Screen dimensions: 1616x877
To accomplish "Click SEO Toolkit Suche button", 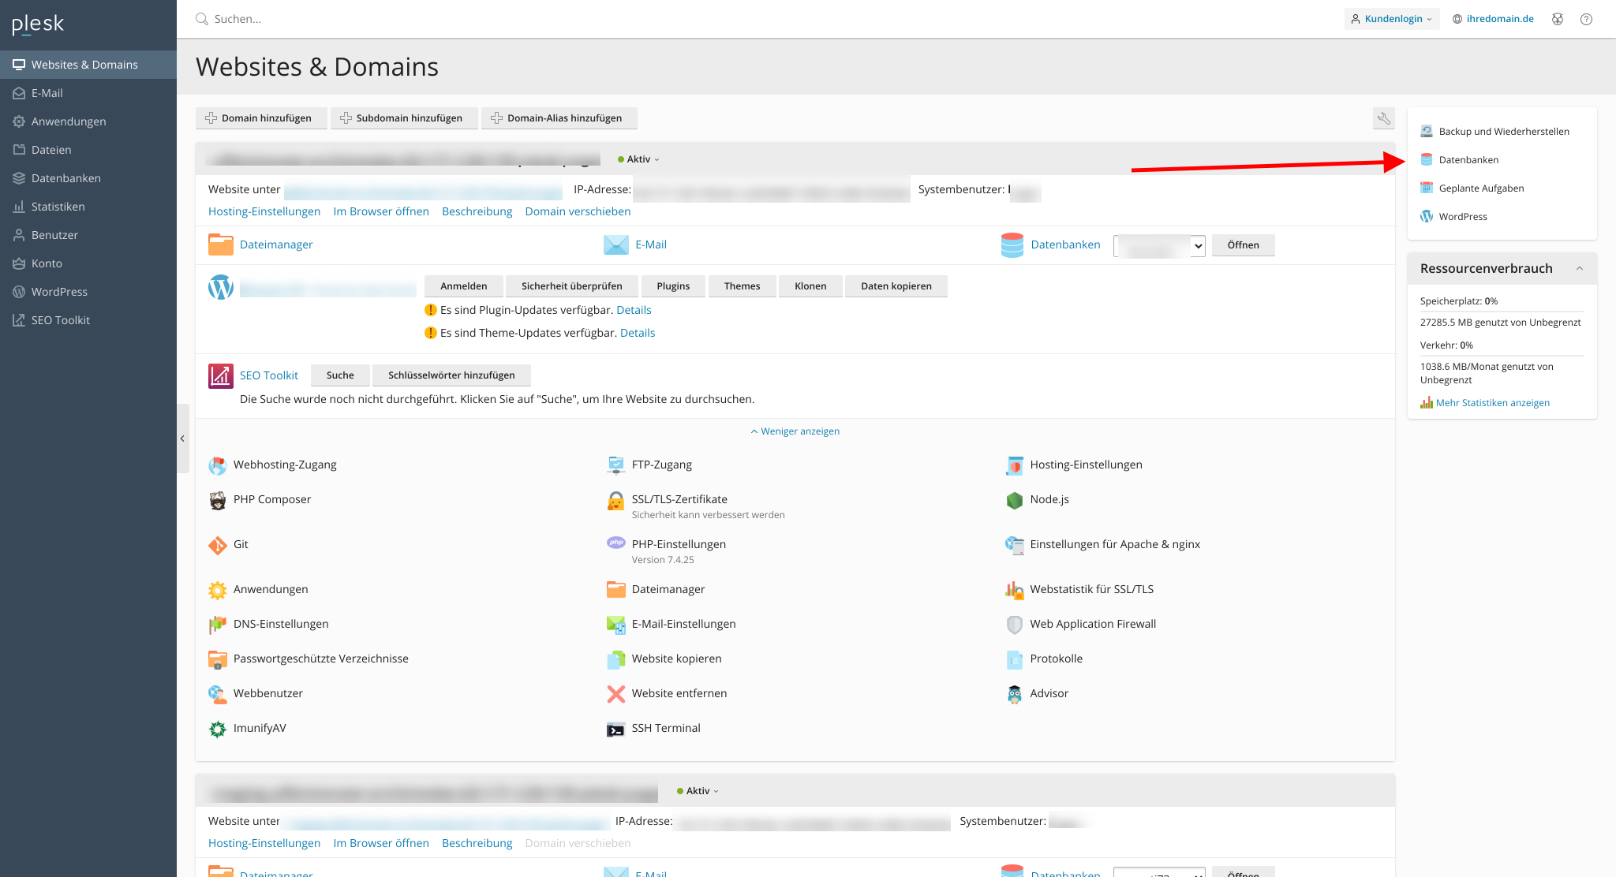I will point(340,375).
